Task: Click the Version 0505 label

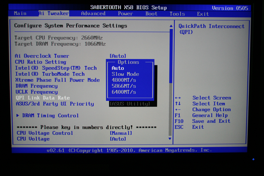Action: pos(230,8)
